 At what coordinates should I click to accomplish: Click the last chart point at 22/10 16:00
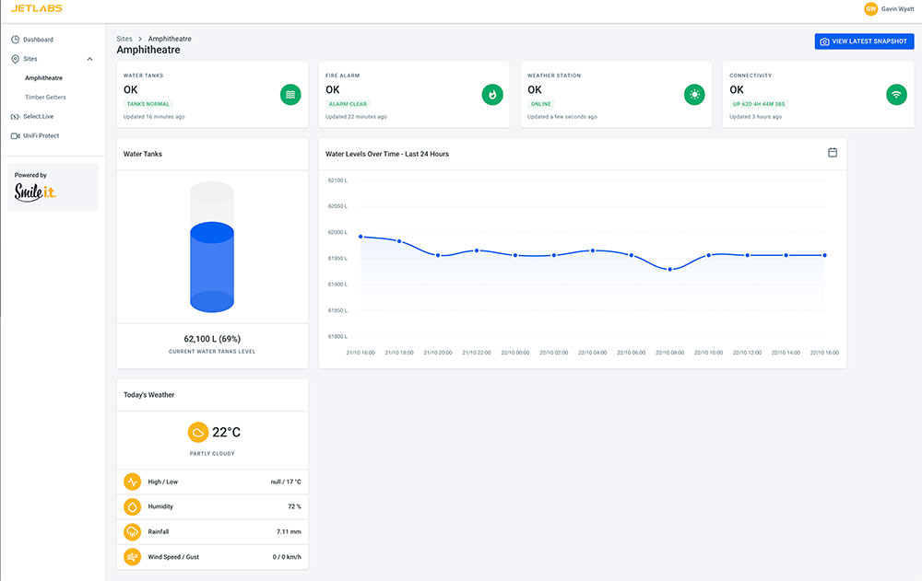click(824, 256)
